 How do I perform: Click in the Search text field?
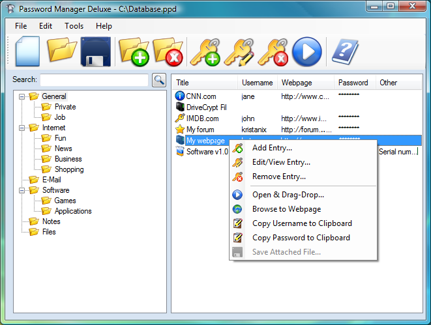tap(94, 80)
